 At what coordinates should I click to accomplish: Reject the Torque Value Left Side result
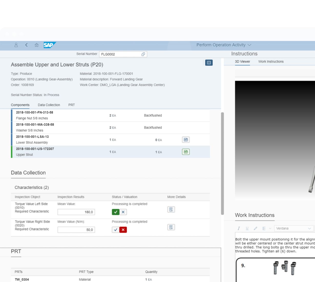pyautogui.click(x=123, y=212)
